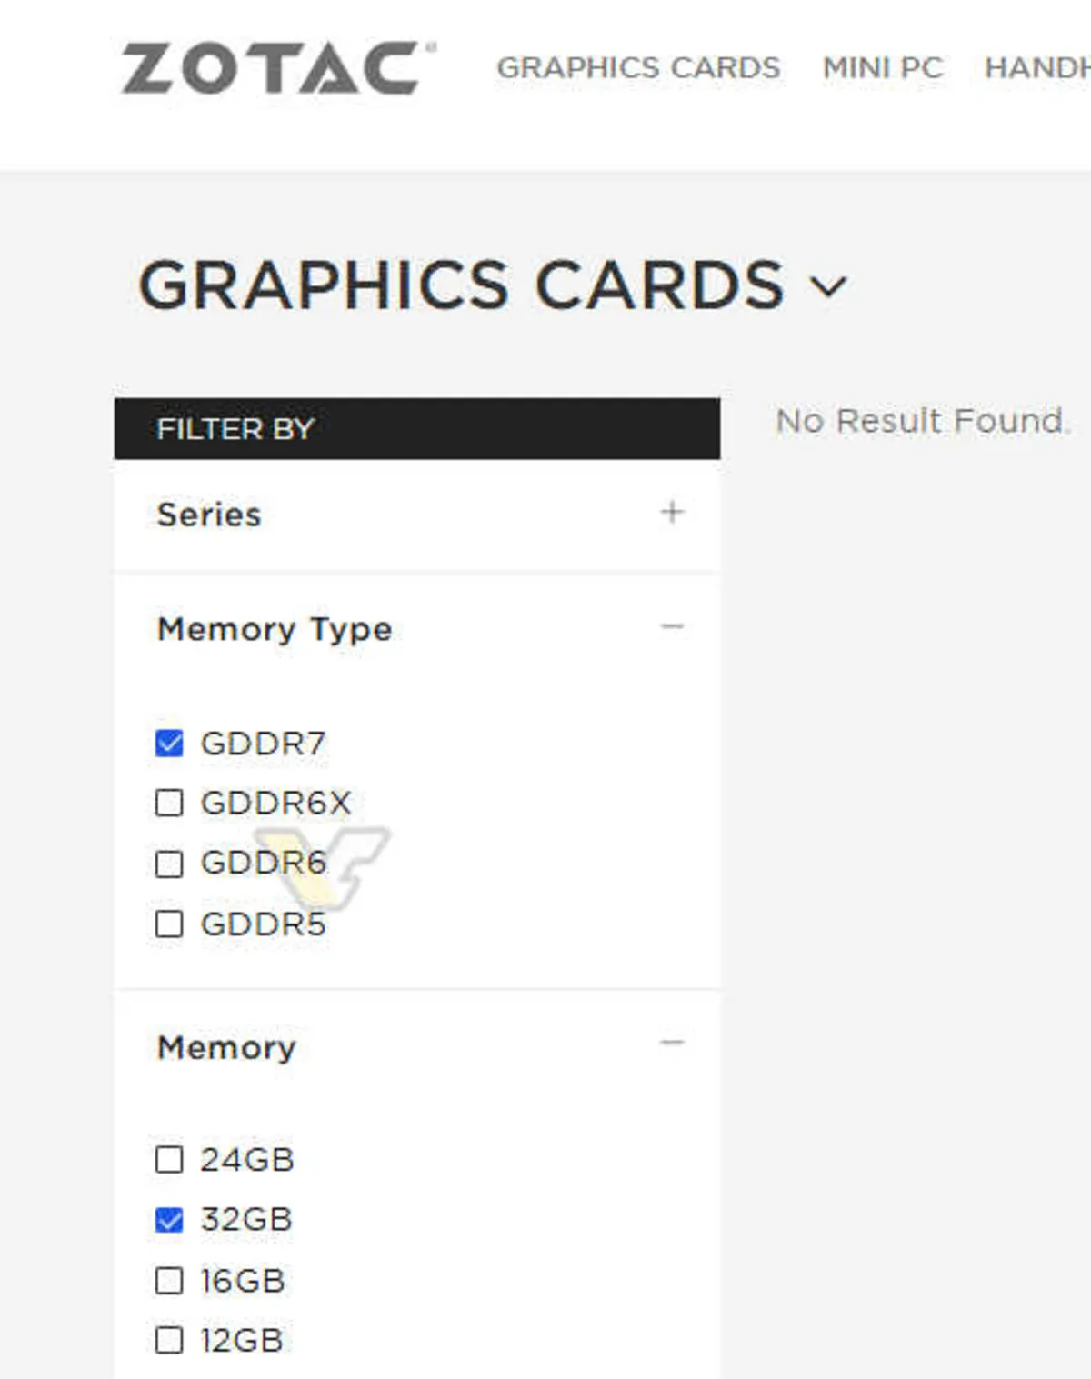Click the Series filter label
This screenshot has width=1091, height=1379.
209,515
